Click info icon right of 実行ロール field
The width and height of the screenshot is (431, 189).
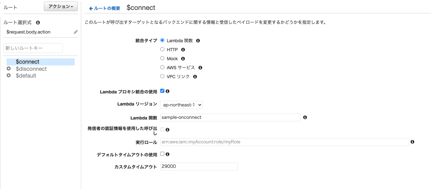(x=412, y=142)
